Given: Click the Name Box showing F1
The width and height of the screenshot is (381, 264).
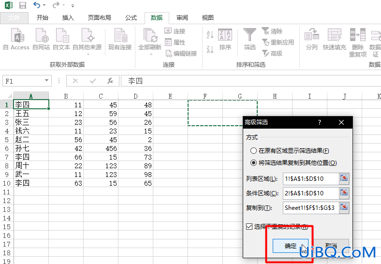Looking at the screenshot, I should click(x=23, y=81).
